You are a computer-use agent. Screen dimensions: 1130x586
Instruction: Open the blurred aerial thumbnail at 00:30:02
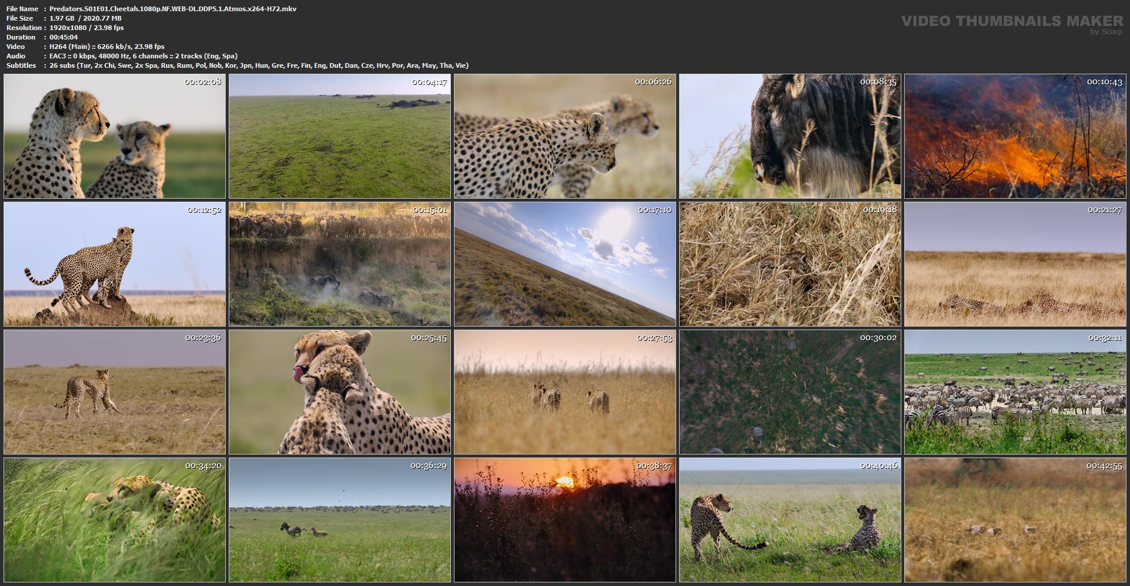[x=790, y=392]
